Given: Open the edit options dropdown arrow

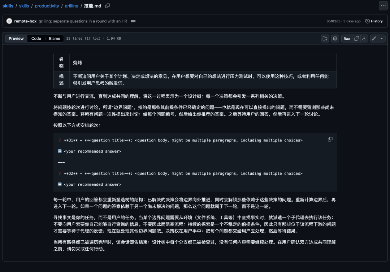Looking at the screenshot, I should tap(382, 39).
